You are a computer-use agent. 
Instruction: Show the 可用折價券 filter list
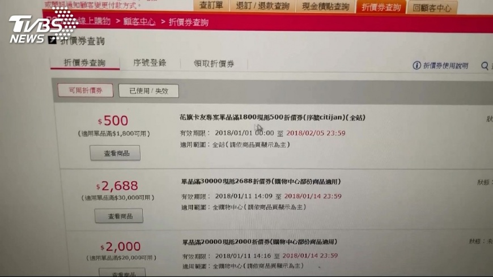pos(86,91)
